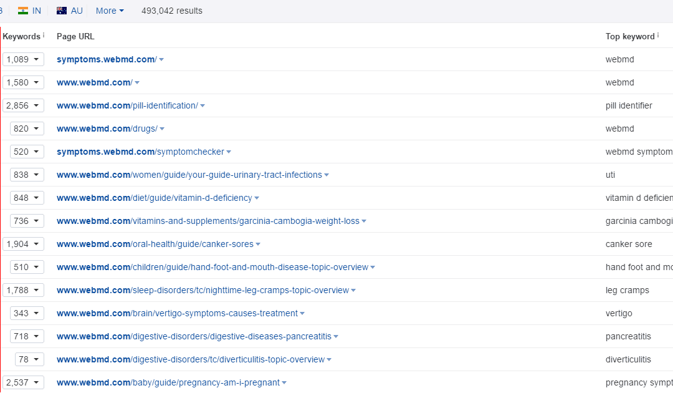The height and width of the screenshot is (393, 673).
Task: Open the pill-identification page URL
Action: coord(127,105)
